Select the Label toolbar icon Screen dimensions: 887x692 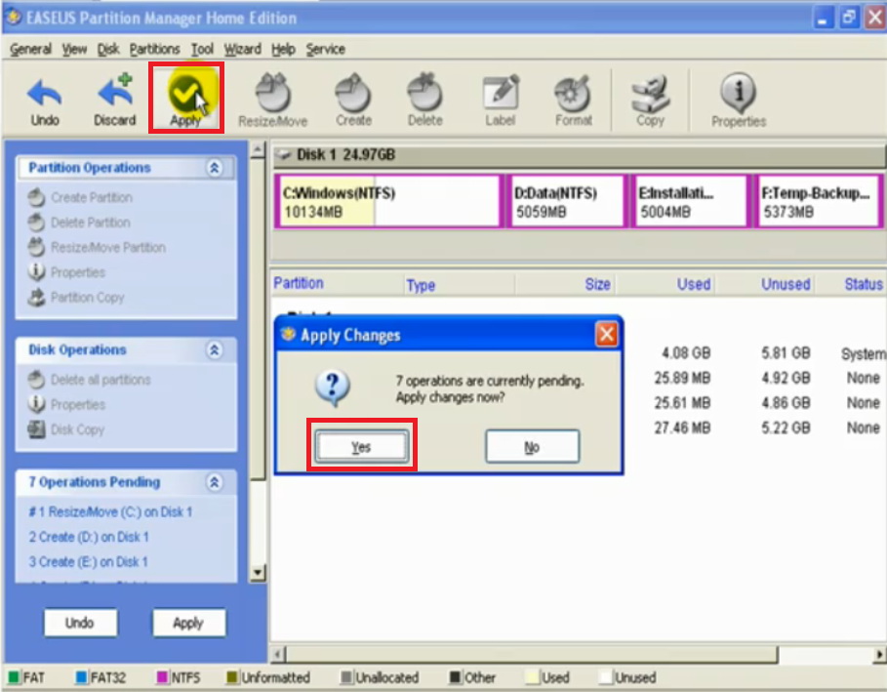pos(500,101)
